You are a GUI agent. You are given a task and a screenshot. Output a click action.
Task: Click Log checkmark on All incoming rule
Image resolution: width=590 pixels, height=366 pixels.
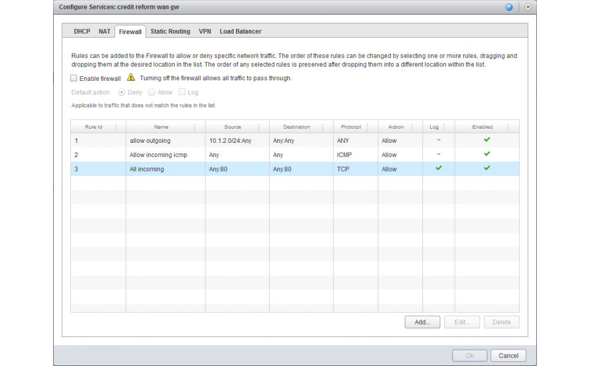(x=438, y=168)
